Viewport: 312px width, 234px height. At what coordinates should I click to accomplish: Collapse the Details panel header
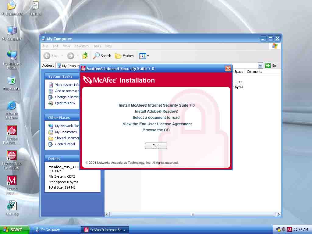pos(62,159)
